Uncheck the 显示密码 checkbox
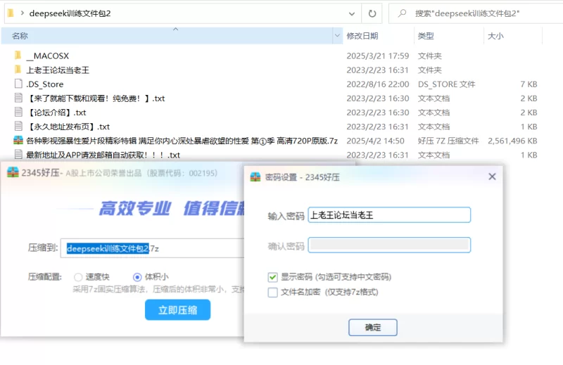 tap(273, 277)
